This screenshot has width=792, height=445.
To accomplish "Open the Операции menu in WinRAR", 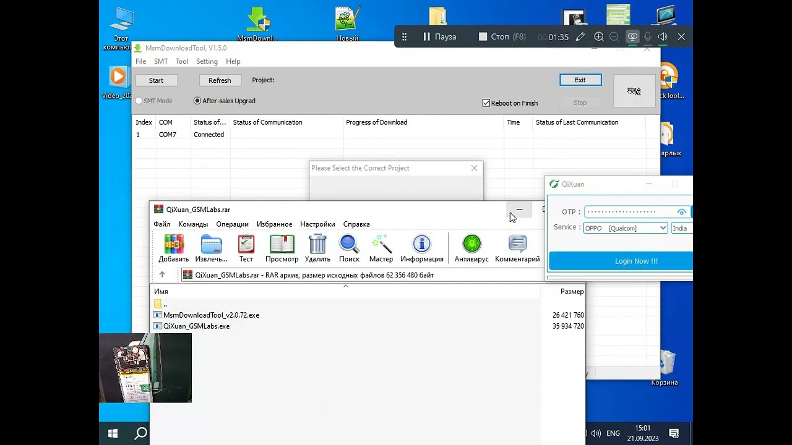I will [x=233, y=224].
